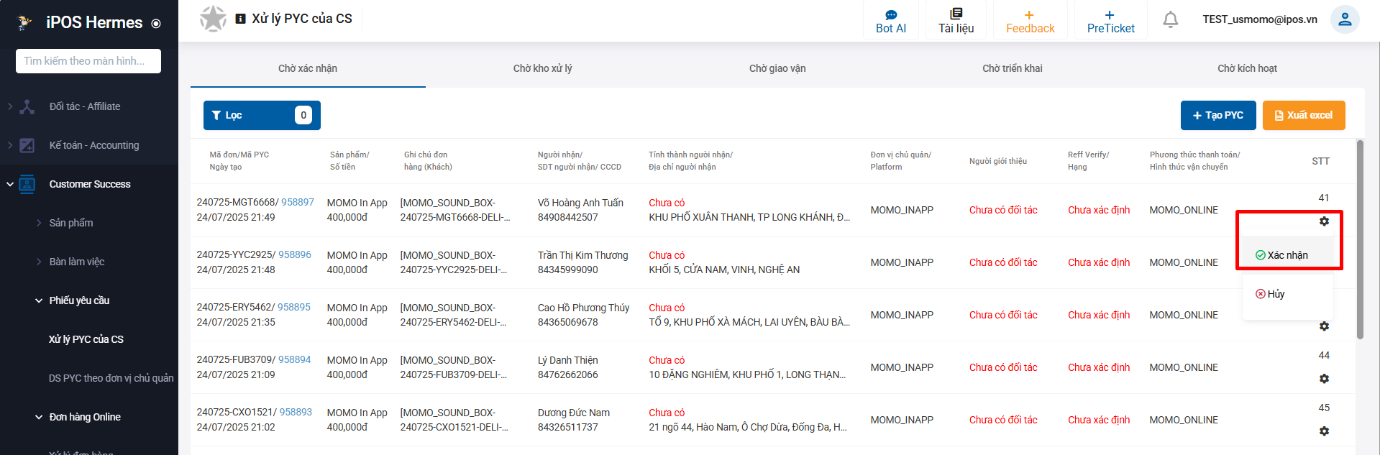
Task: Click gear icon for row 41
Action: (1323, 221)
